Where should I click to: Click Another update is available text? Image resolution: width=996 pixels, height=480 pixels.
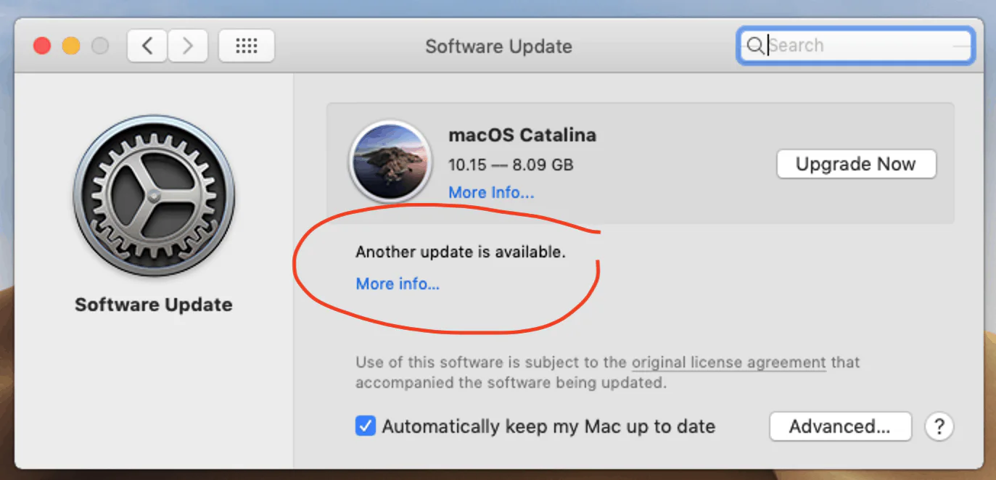click(x=460, y=252)
